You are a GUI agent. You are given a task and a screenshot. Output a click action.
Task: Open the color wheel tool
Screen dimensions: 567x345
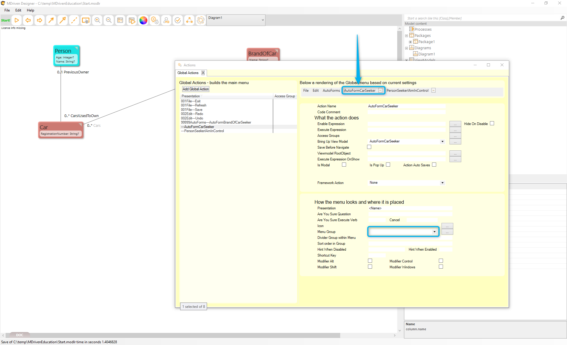(143, 20)
